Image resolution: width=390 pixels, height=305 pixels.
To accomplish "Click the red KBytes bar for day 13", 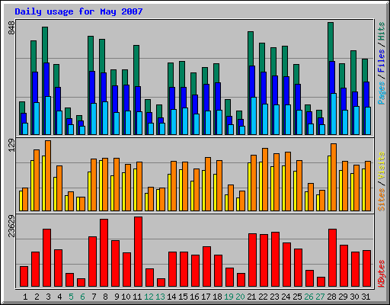I will point(161,283).
